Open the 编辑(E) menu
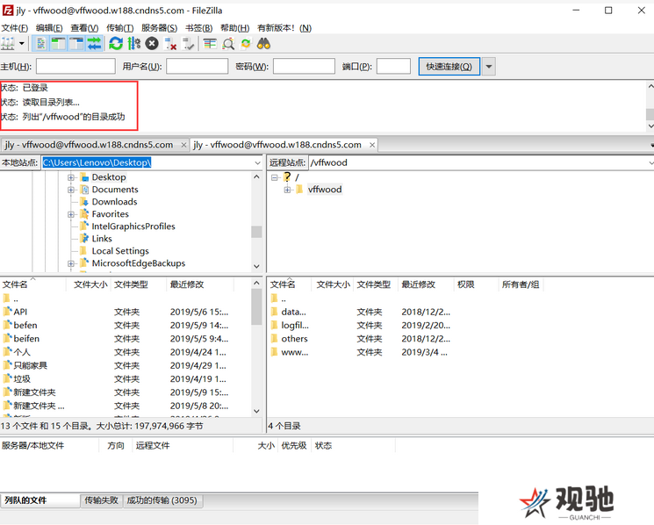Image resolution: width=654 pixels, height=525 pixels. [49, 28]
